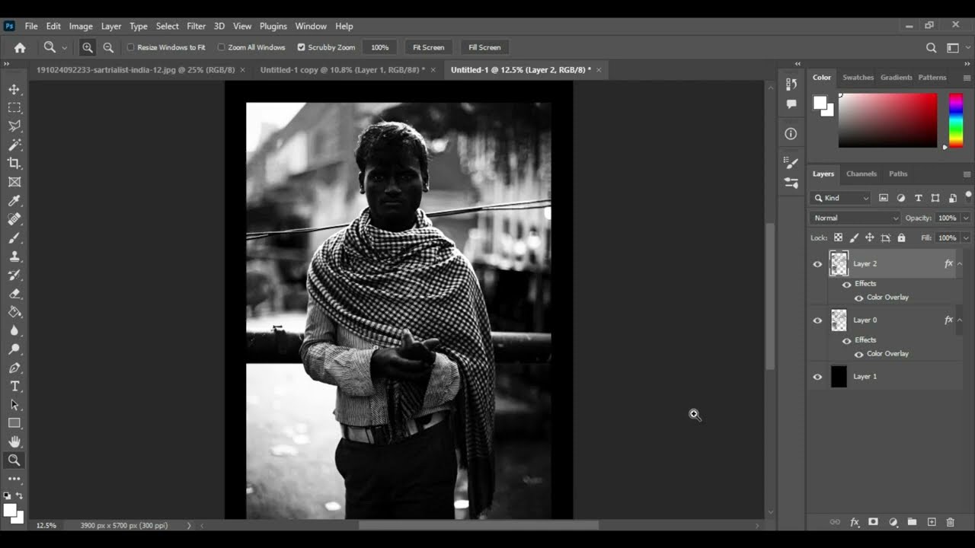Image resolution: width=975 pixels, height=548 pixels.
Task: Collapse Layer 0 effects list
Action: (x=960, y=320)
